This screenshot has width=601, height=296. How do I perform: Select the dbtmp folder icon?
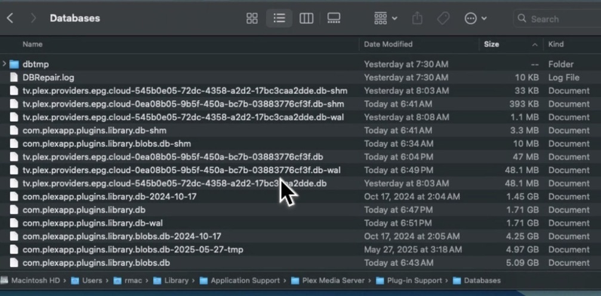point(14,64)
